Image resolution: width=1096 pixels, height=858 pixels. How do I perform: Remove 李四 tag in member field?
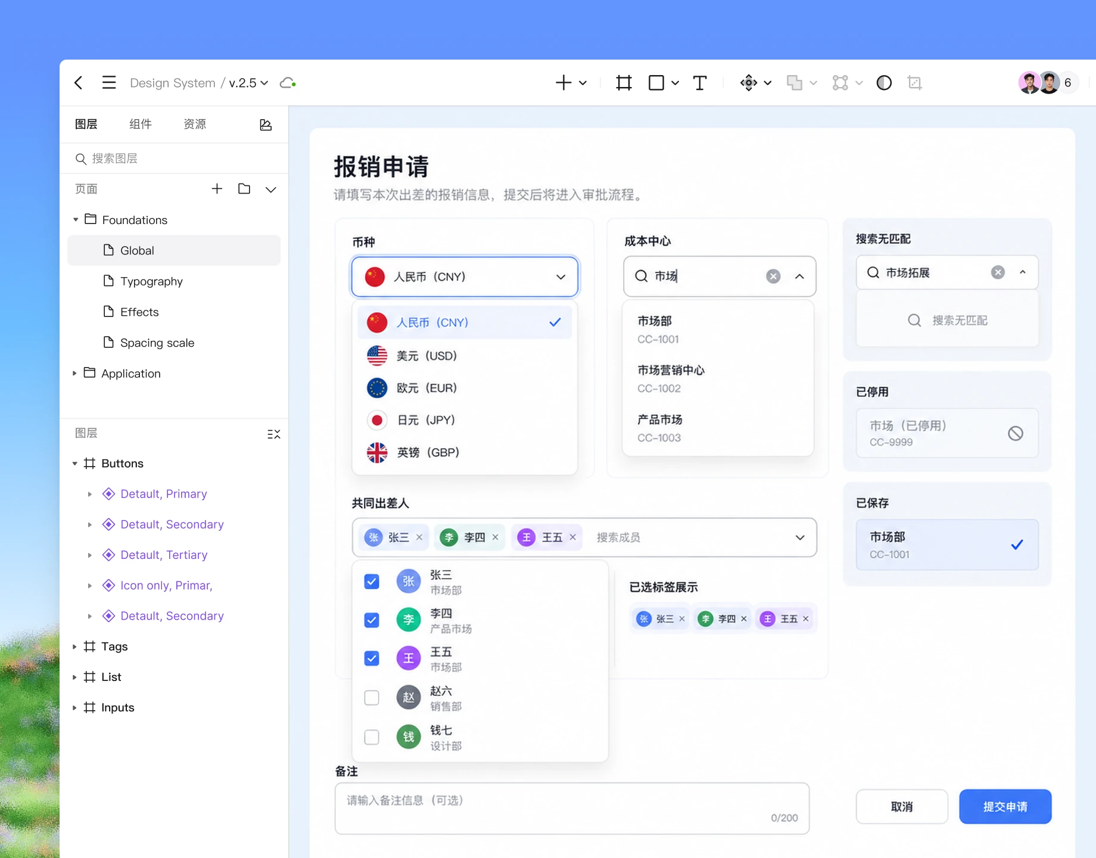pyautogui.click(x=496, y=537)
